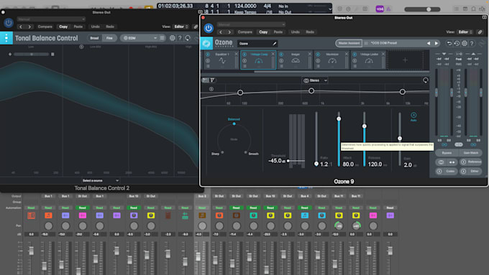Viewport: 489px width, 275px height.
Task: Click the Attack slider handle
Action: coord(339,118)
